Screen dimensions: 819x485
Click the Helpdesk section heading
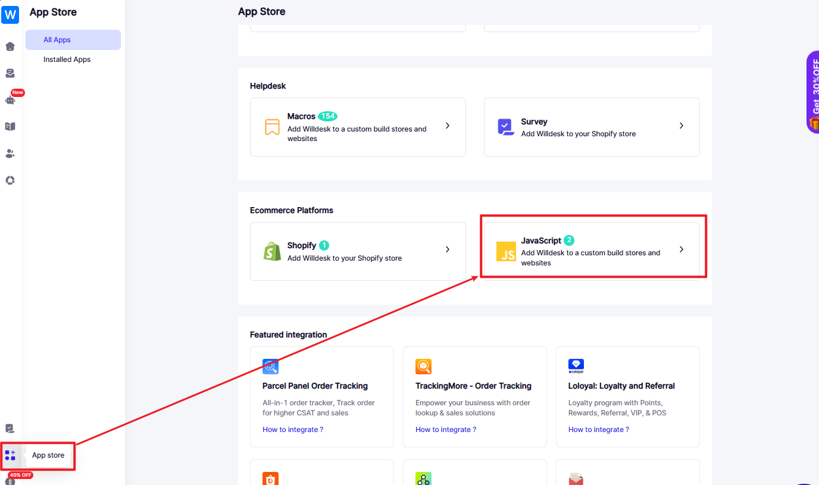pyautogui.click(x=268, y=86)
